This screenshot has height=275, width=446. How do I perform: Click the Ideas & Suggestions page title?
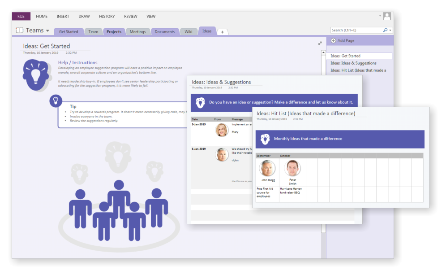point(221,82)
